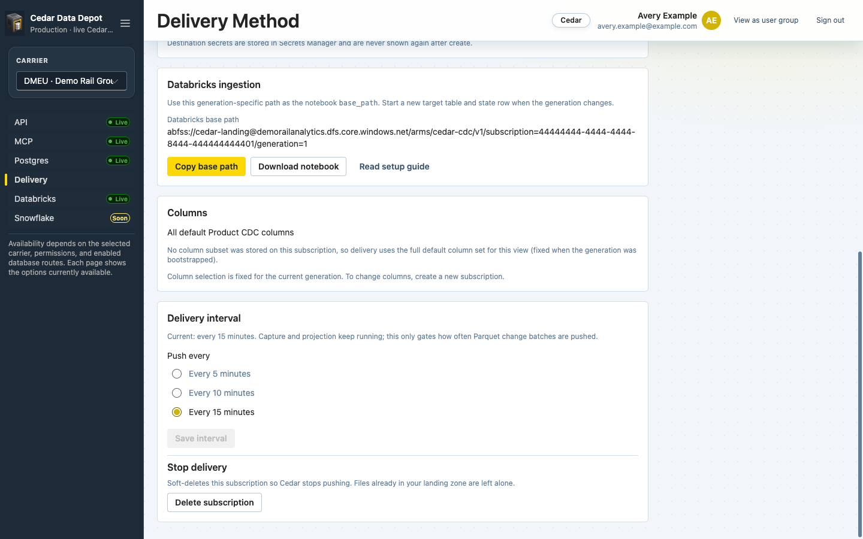Switch to the Databricks sidebar page

coord(72,199)
